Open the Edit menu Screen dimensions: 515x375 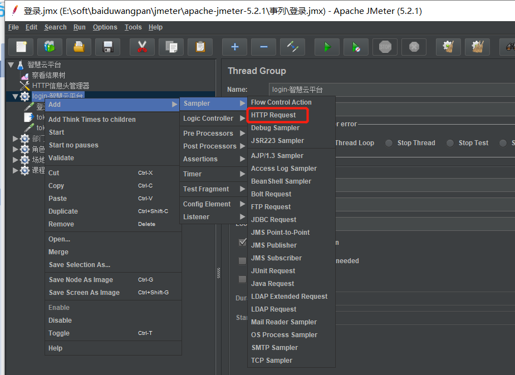[x=32, y=27]
